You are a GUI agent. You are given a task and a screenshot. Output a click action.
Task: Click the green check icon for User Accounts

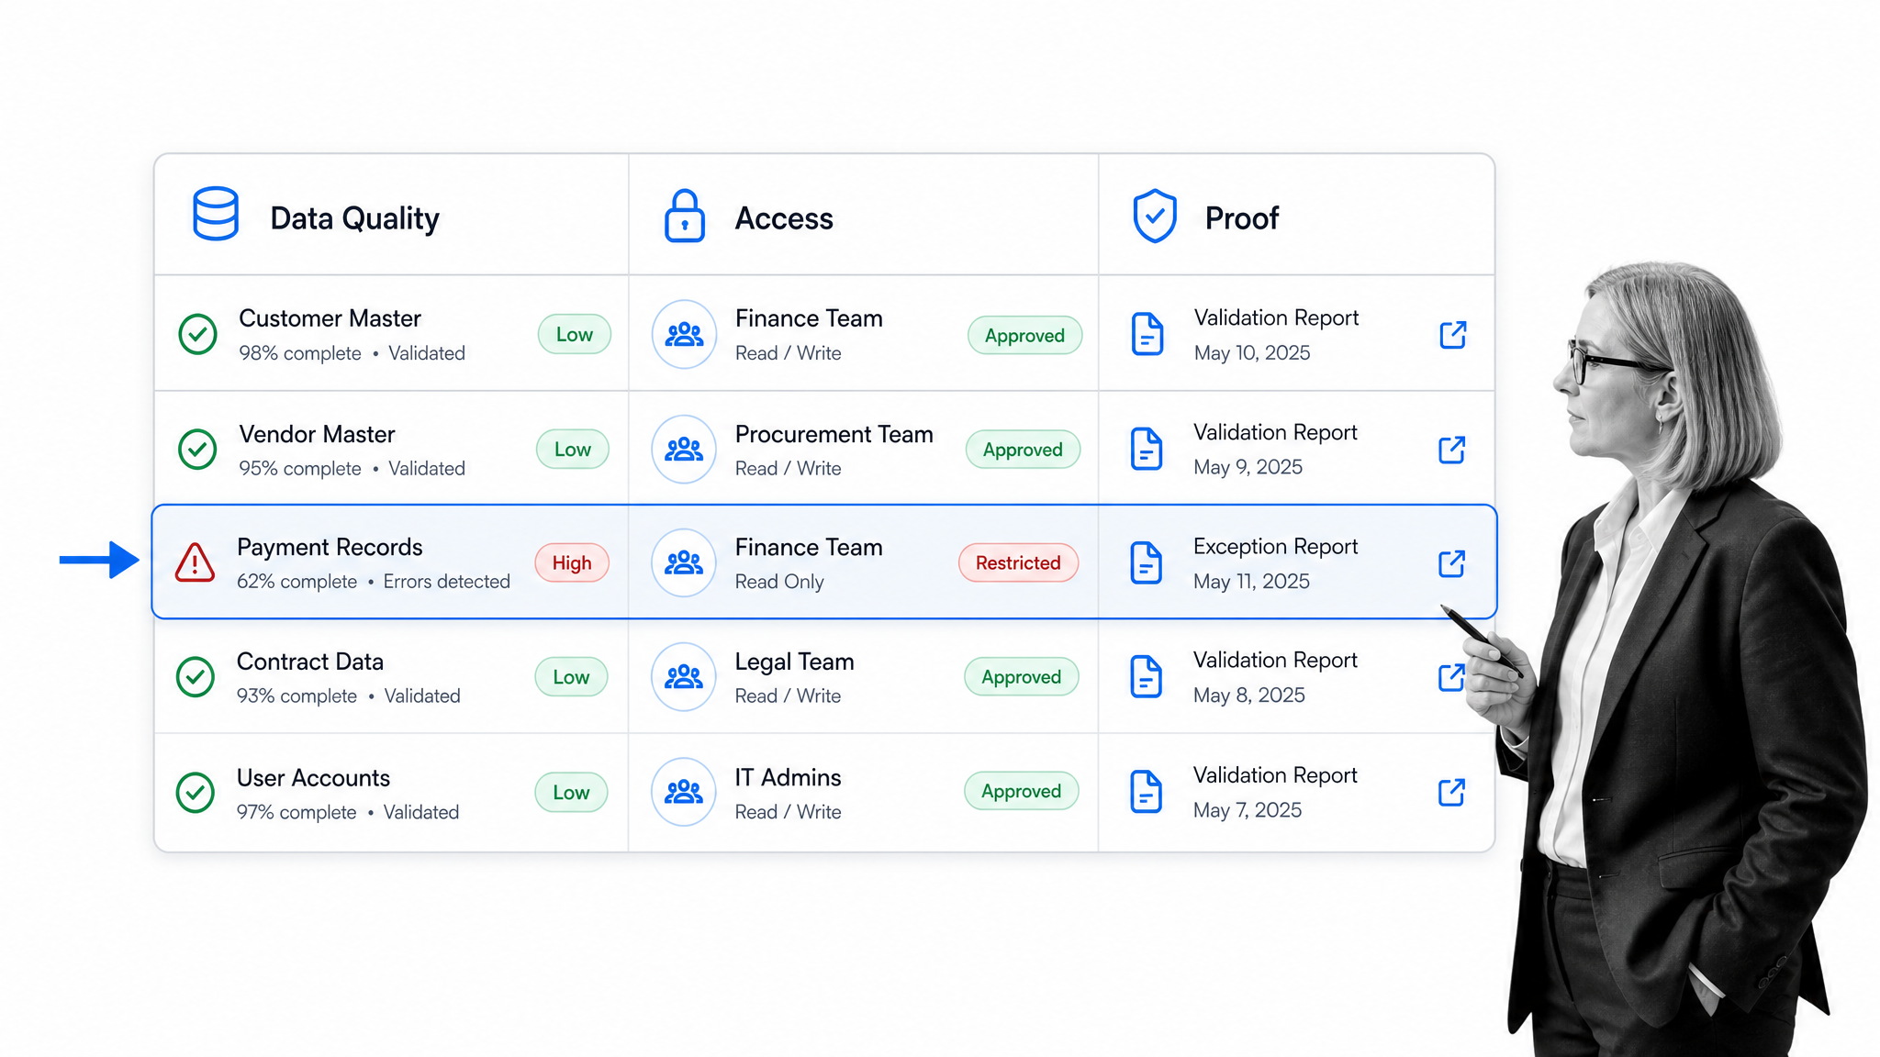[x=196, y=793]
